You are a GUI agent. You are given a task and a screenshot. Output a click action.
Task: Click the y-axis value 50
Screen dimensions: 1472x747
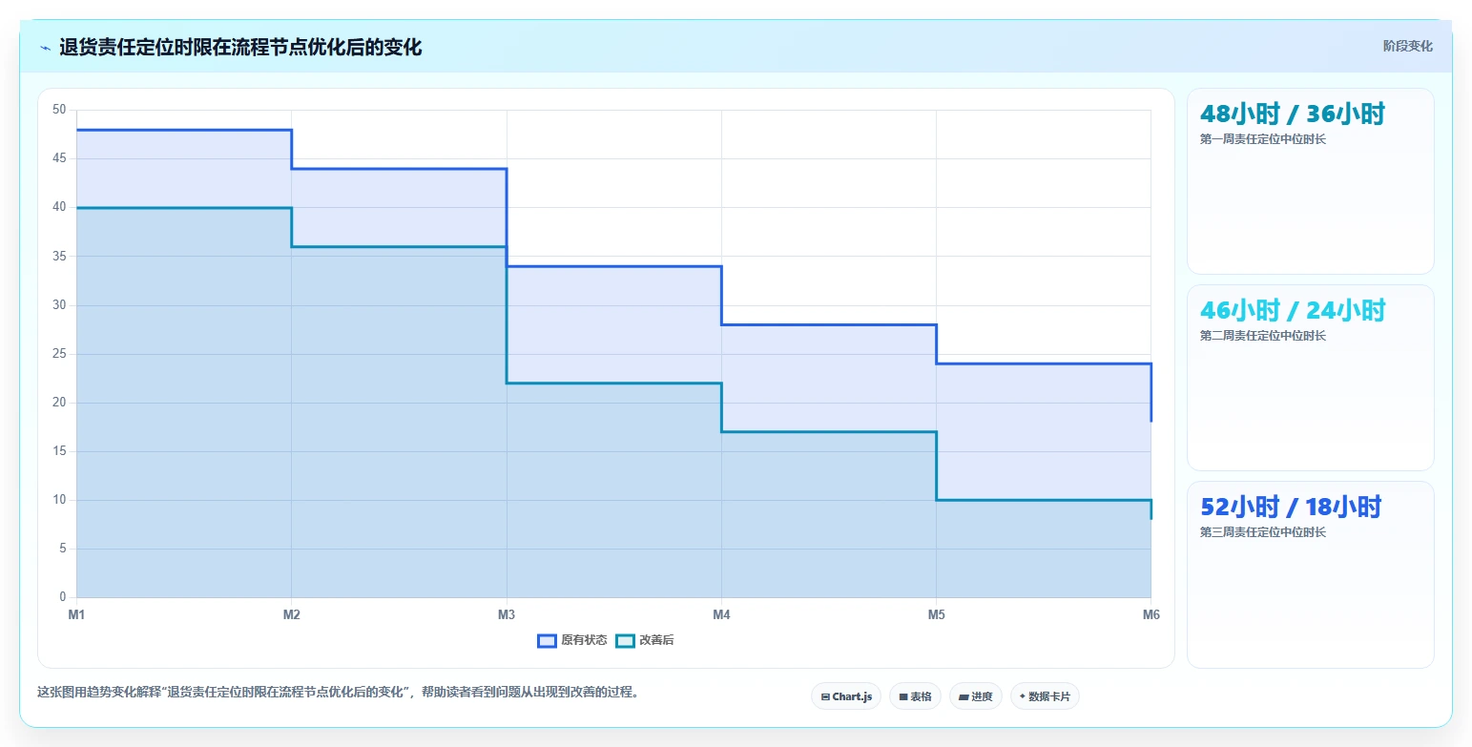[59, 110]
